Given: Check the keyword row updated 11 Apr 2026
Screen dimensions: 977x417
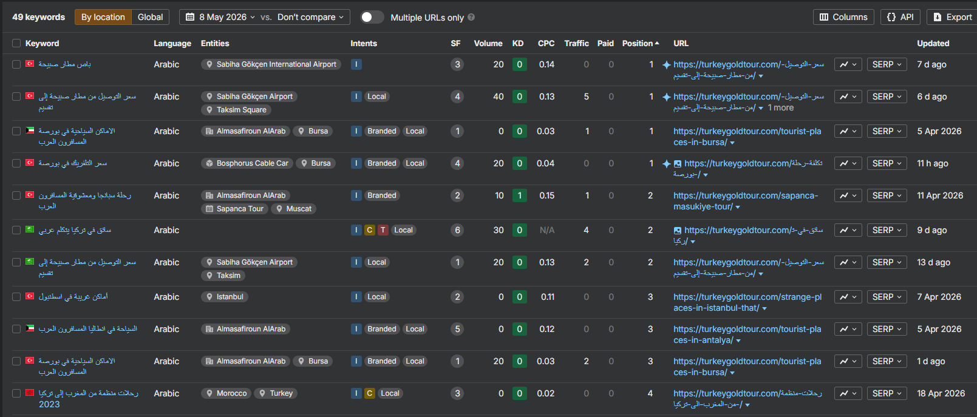Looking at the screenshot, I should tap(16, 195).
